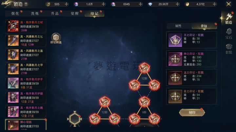
Task: Choose the 神之印记·狂戮 seal item
Action: [x=191, y=59]
